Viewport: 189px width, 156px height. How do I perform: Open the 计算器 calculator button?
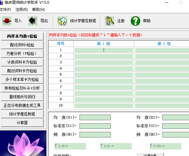coord(22,123)
